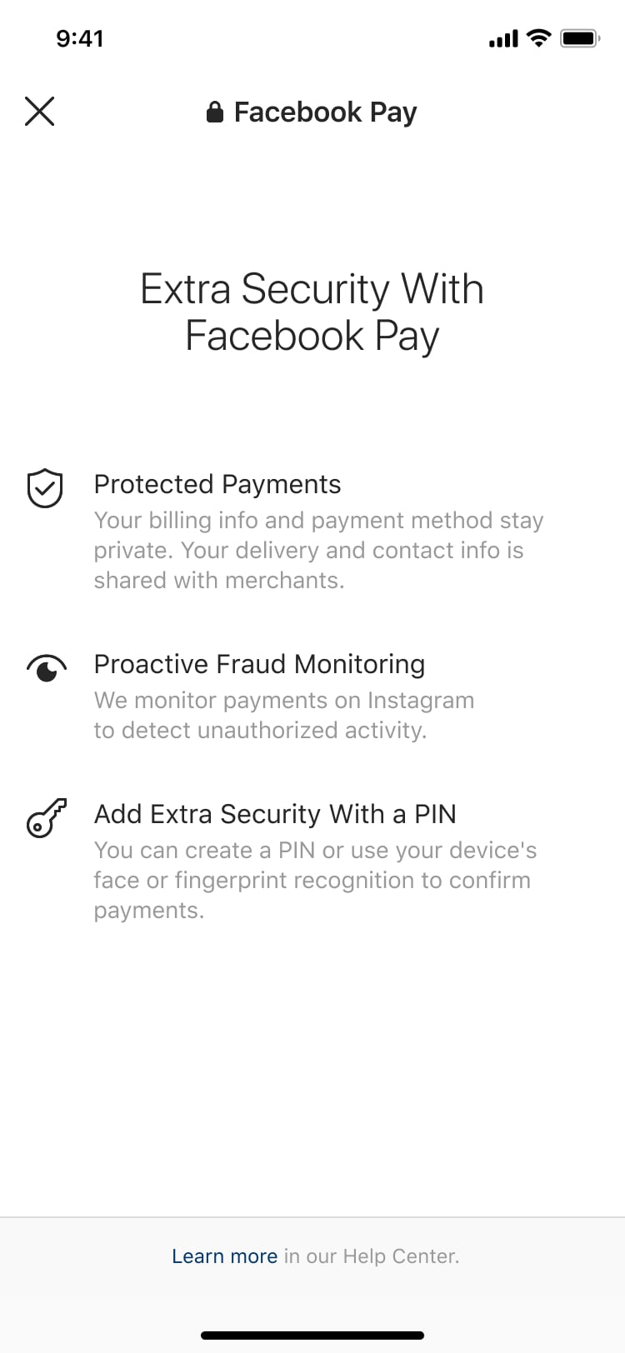Image resolution: width=625 pixels, height=1353 pixels.
Task: Tap the Instagram payment monitoring description
Action: 283,715
